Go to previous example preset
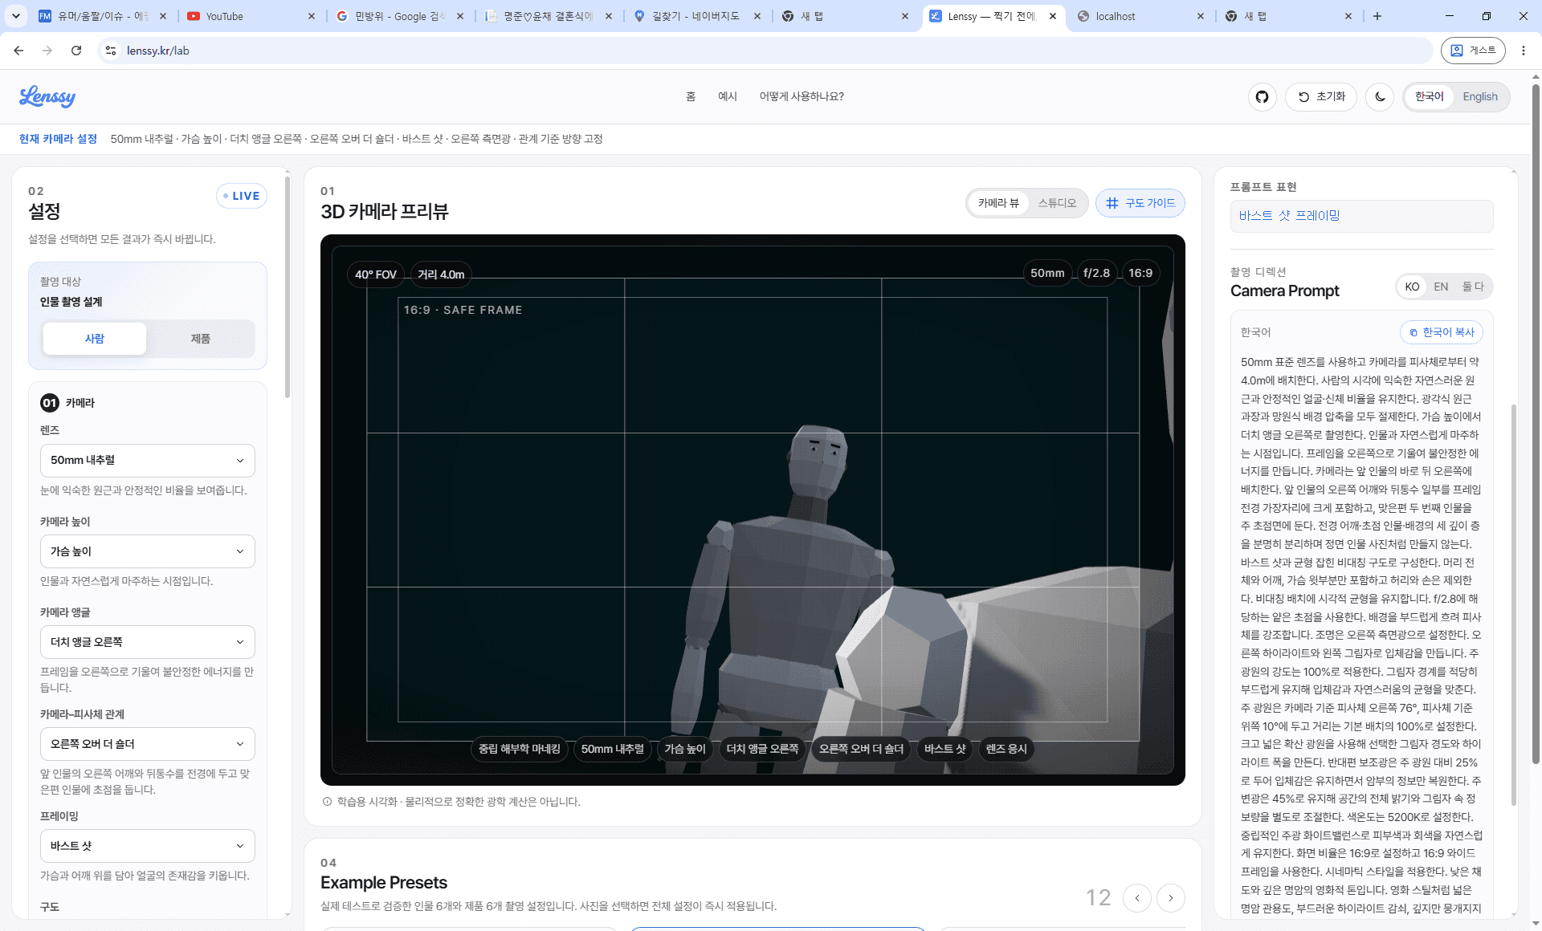This screenshot has width=1542, height=931. [1137, 897]
